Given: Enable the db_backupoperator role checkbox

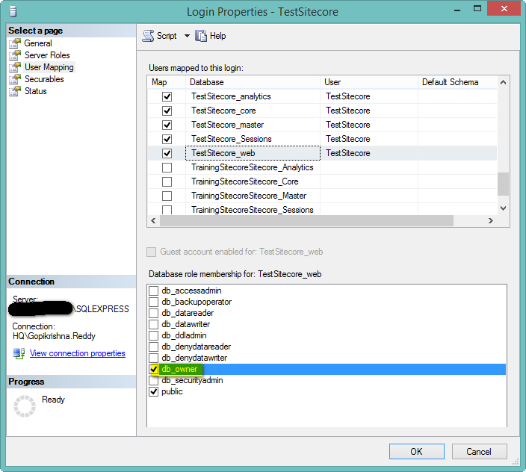Looking at the screenshot, I should 153,302.
